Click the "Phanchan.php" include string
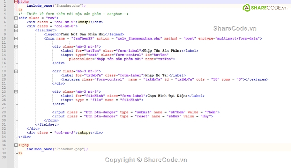The height and width of the screenshot is (168, 291). [x=70, y=149]
